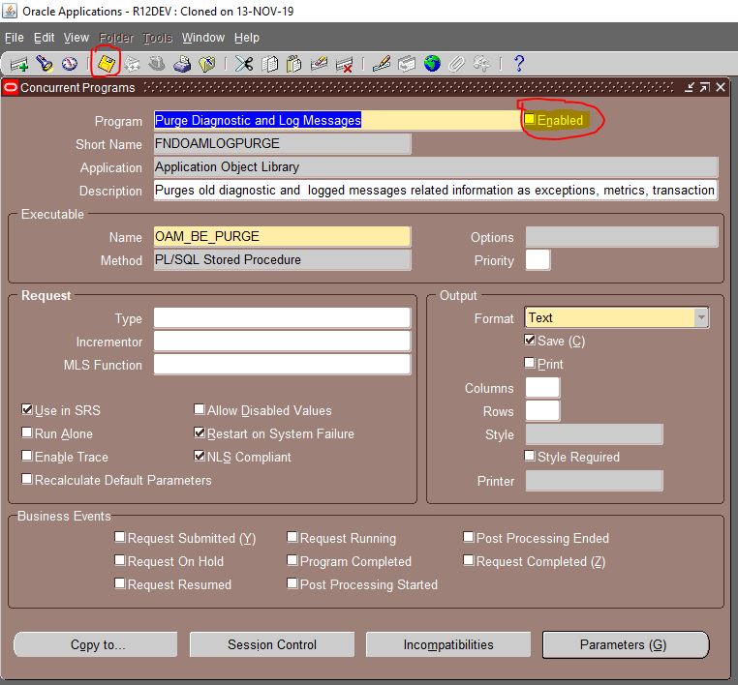This screenshot has width=738, height=685.
Task: Turn on Enable Trace checkbox
Action: click(27, 456)
